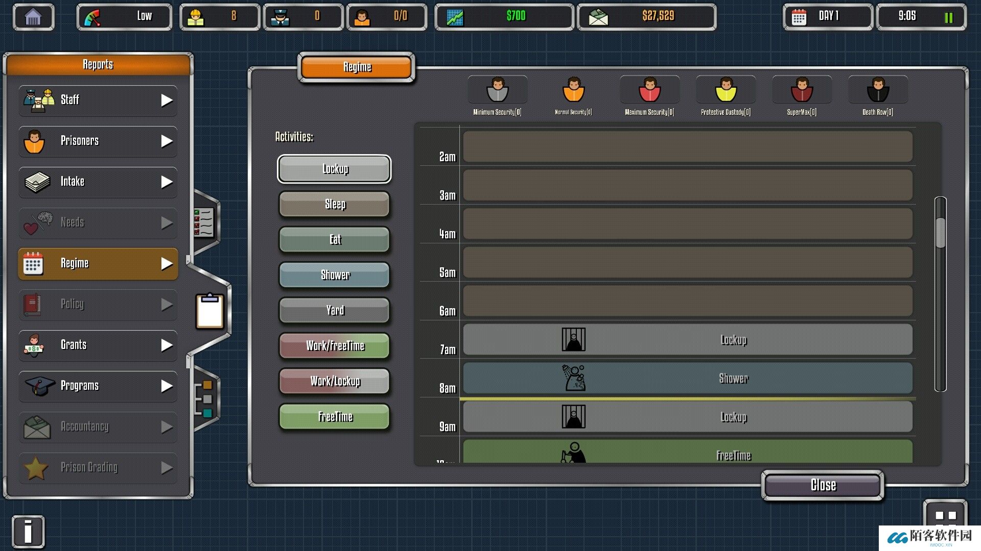Expand the Grants report arrow
The image size is (981, 551).
pyautogui.click(x=167, y=345)
